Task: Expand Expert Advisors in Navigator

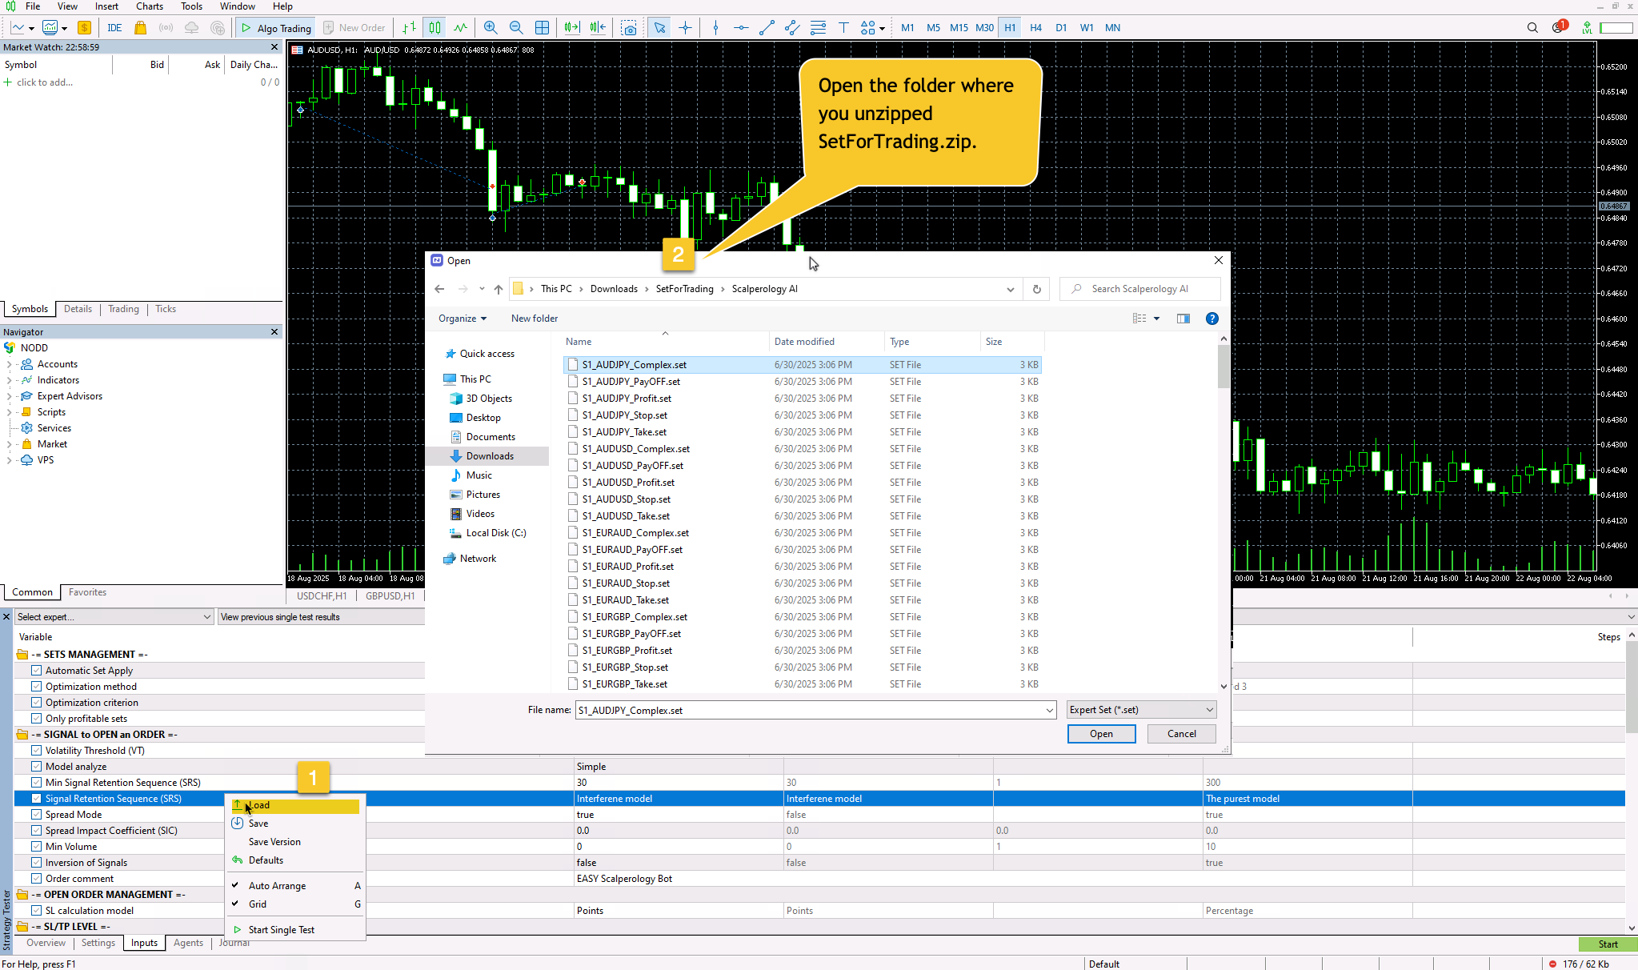Action: pos(9,396)
